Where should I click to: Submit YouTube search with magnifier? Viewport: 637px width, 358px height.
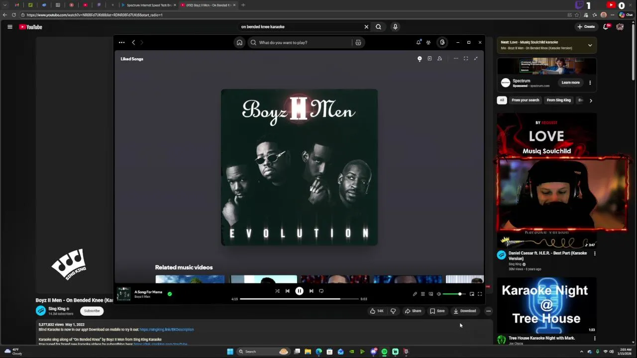pyautogui.click(x=378, y=27)
